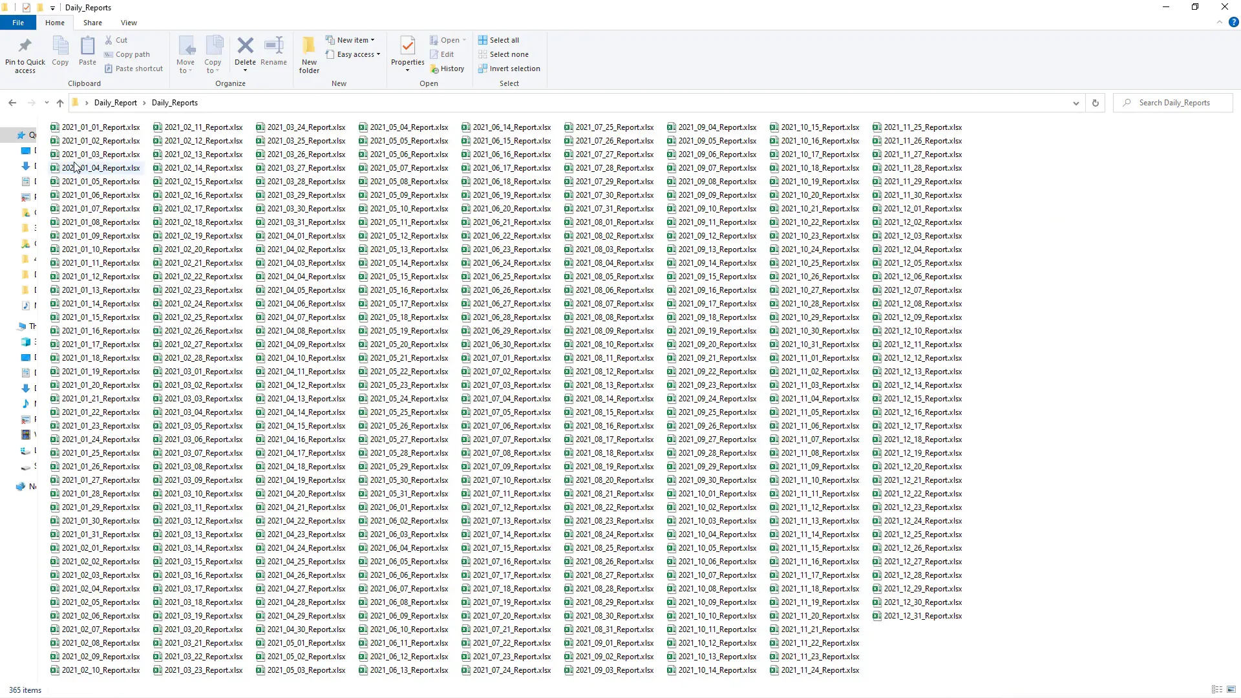Open the Easy access dropdown
This screenshot has height=698, width=1241.
(357, 54)
